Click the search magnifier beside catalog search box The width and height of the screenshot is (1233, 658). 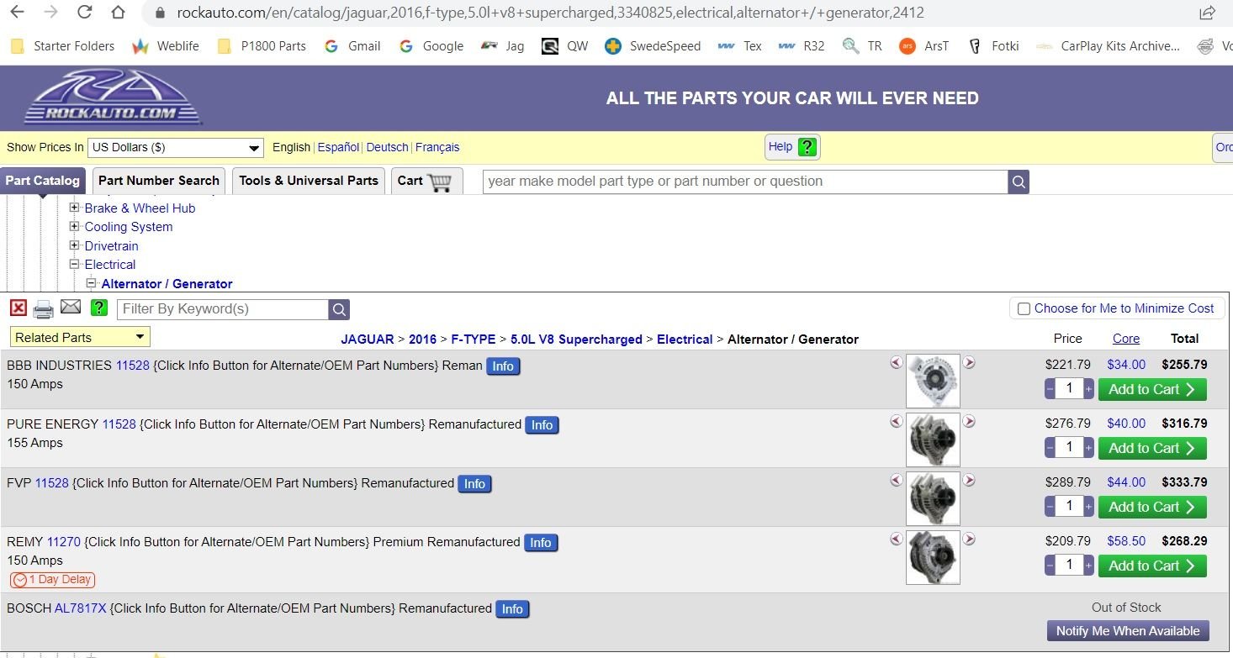pyautogui.click(x=1019, y=182)
